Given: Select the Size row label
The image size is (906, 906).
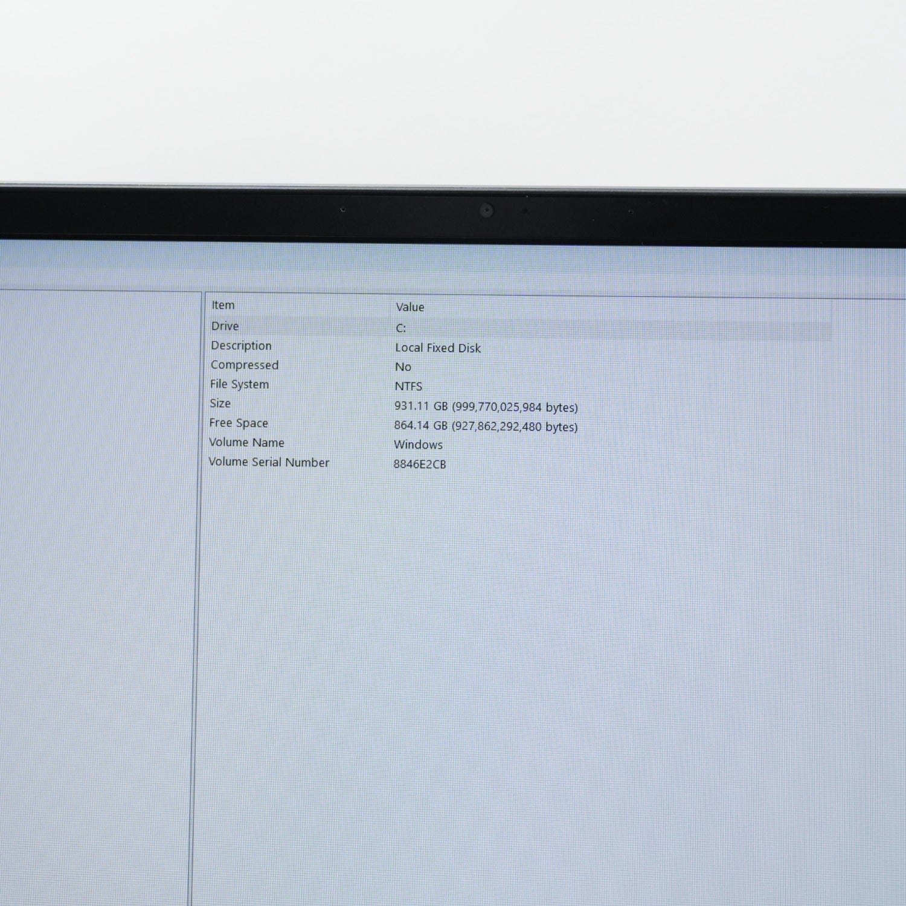Looking at the screenshot, I should tap(220, 403).
